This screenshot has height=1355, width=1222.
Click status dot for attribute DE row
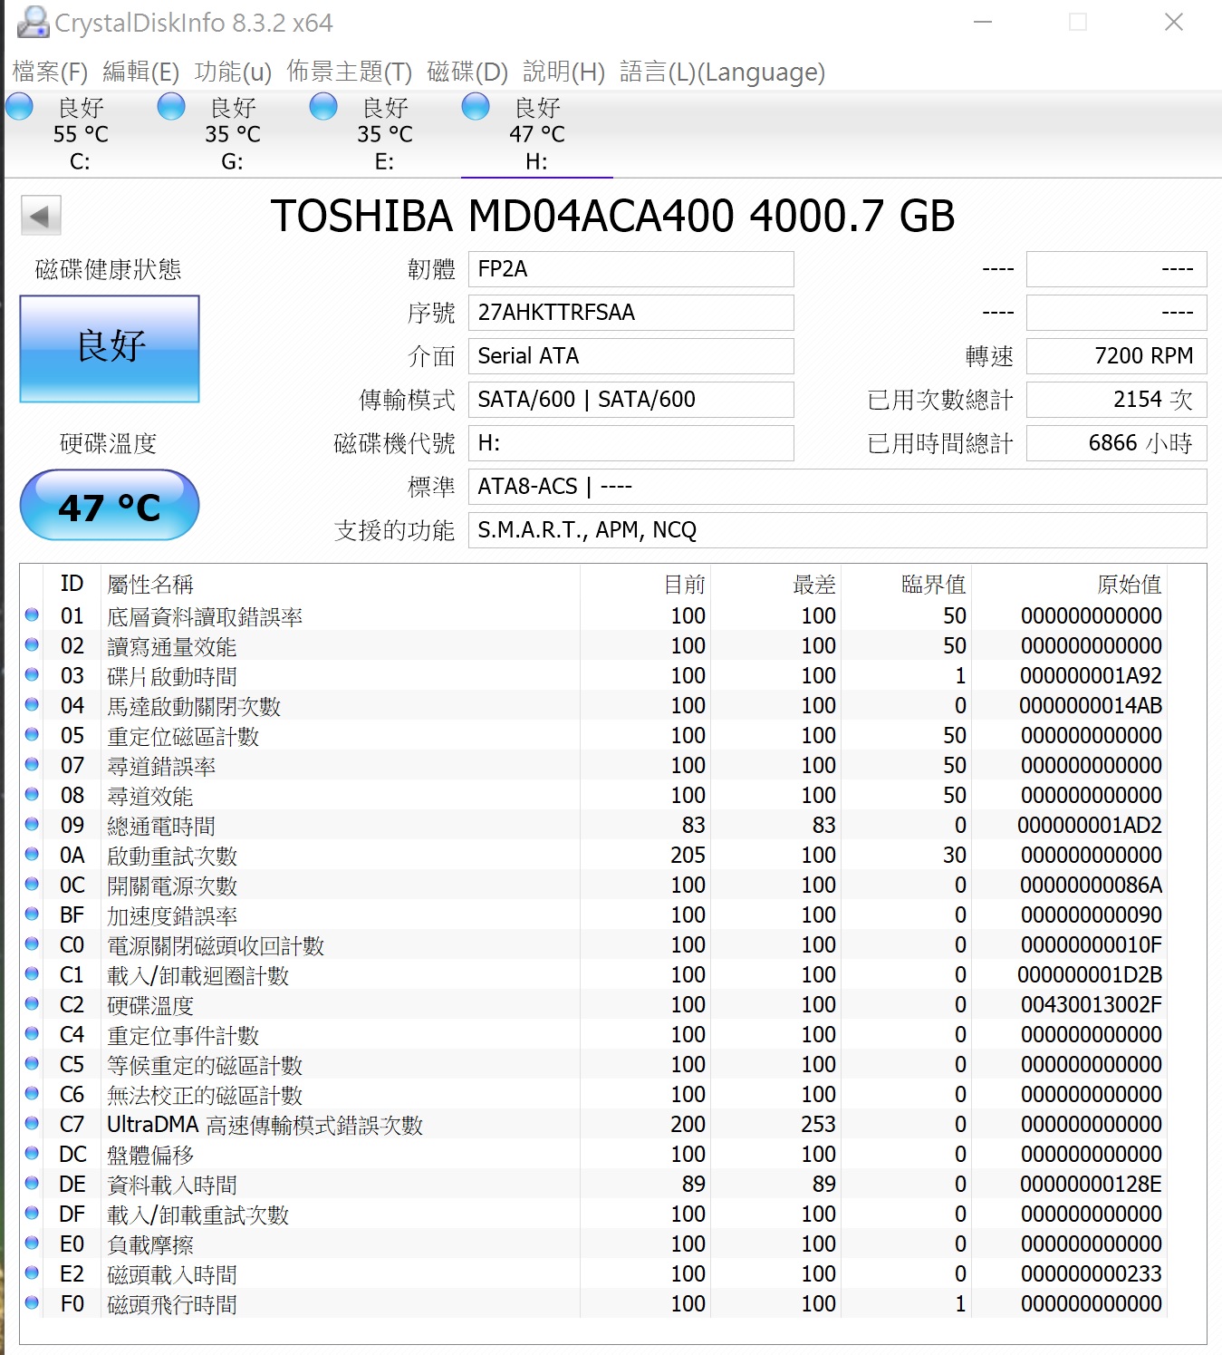[x=32, y=1184]
